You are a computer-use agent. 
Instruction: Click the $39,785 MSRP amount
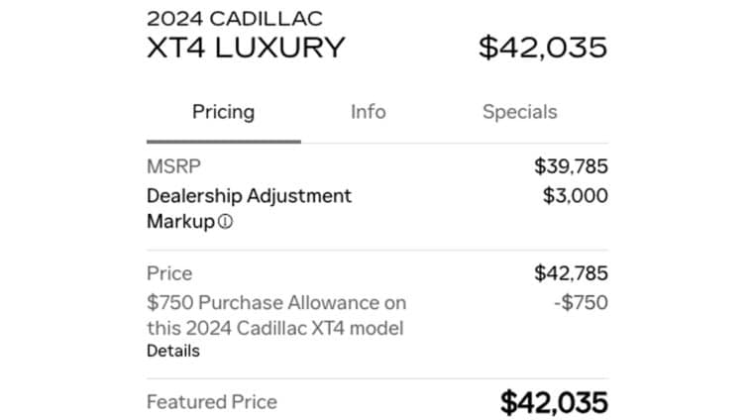click(x=571, y=166)
